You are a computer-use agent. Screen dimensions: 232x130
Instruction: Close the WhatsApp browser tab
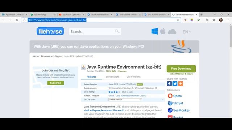pos(55,14)
